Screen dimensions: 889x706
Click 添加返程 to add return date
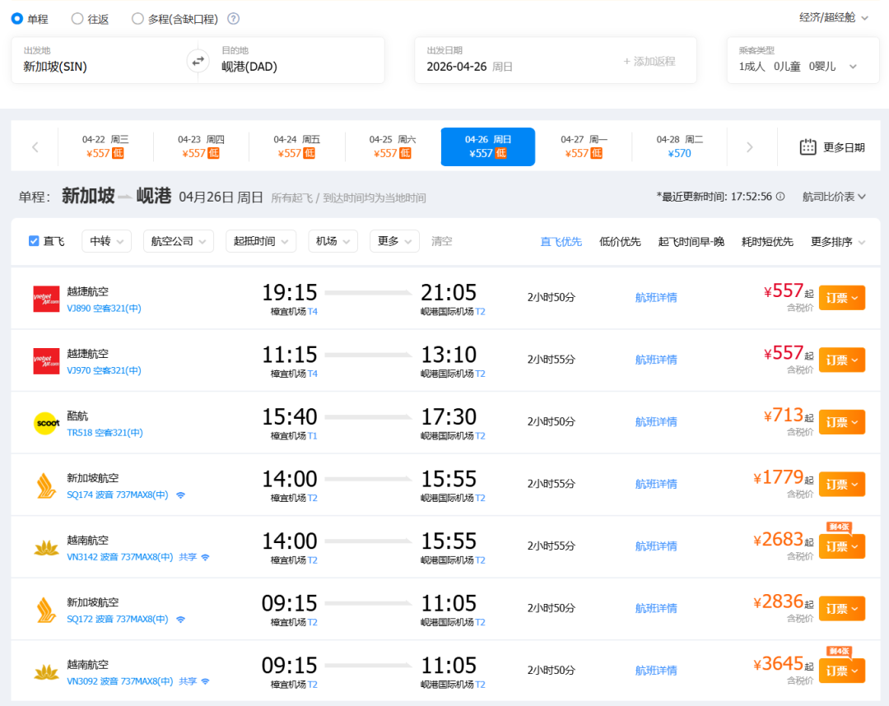[x=649, y=61]
